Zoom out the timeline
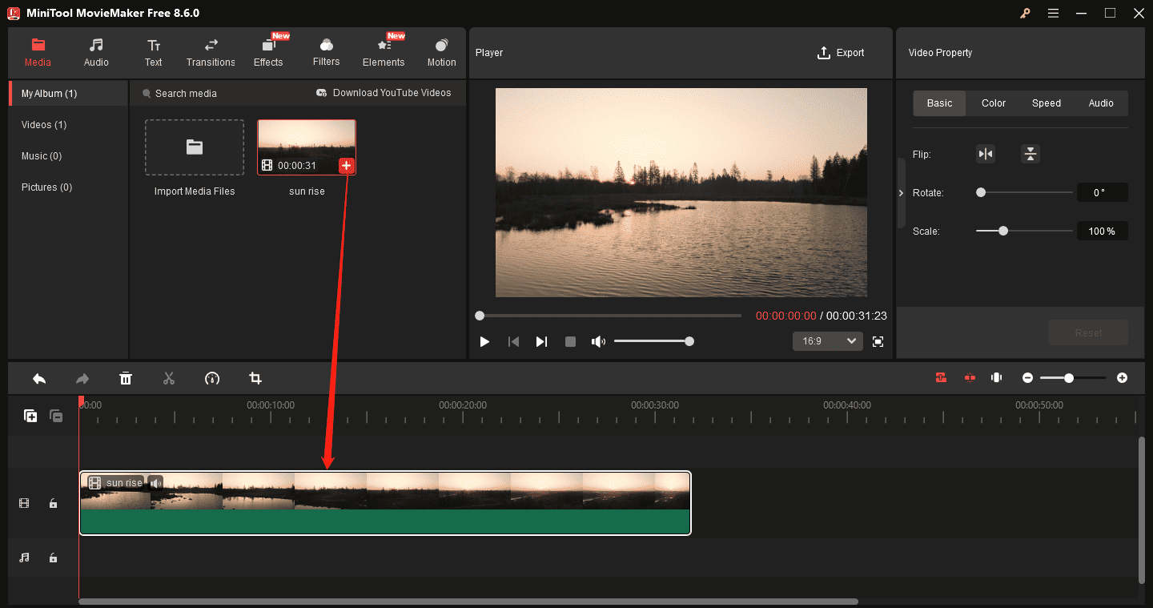The width and height of the screenshot is (1153, 608). [x=1027, y=377]
